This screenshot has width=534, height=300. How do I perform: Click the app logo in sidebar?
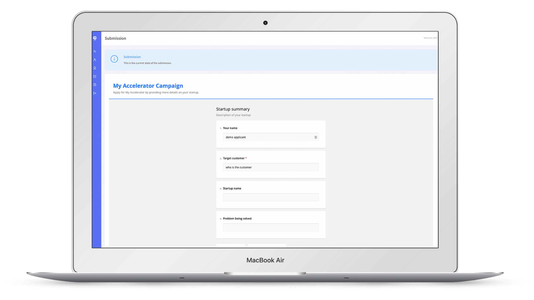click(x=95, y=38)
